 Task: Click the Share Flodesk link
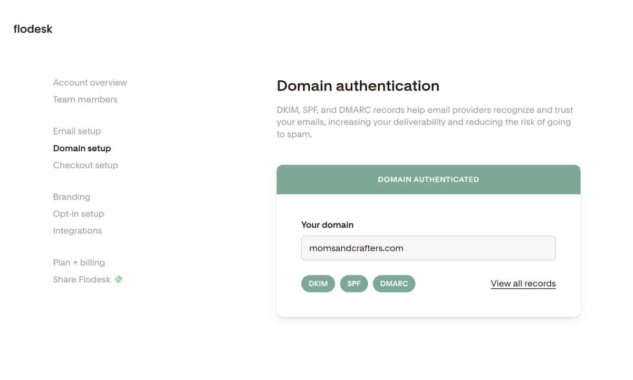click(82, 279)
